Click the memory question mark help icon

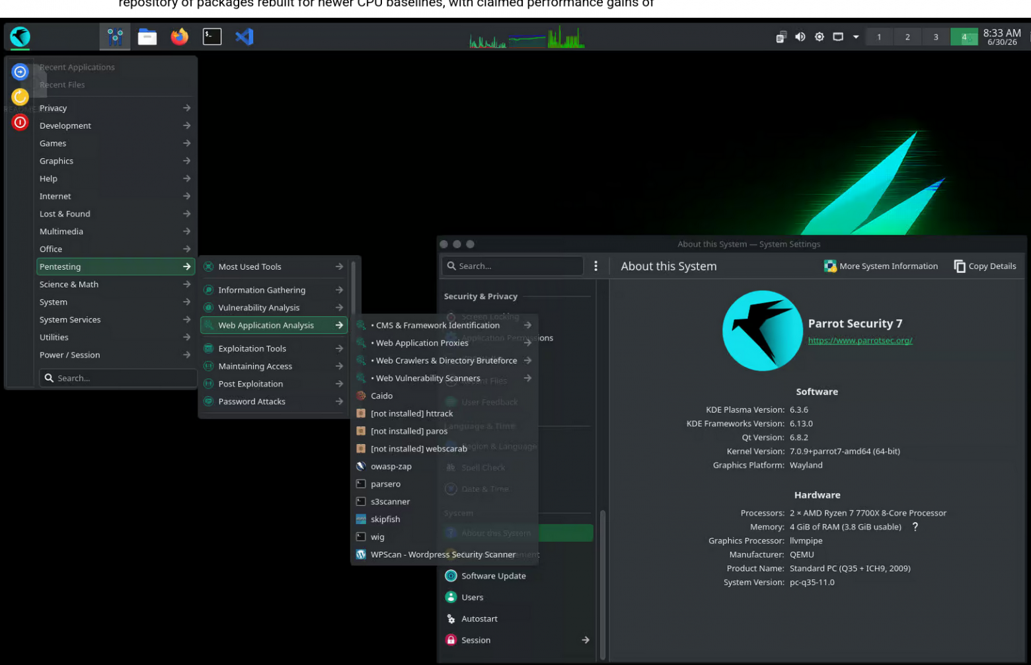click(x=915, y=527)
